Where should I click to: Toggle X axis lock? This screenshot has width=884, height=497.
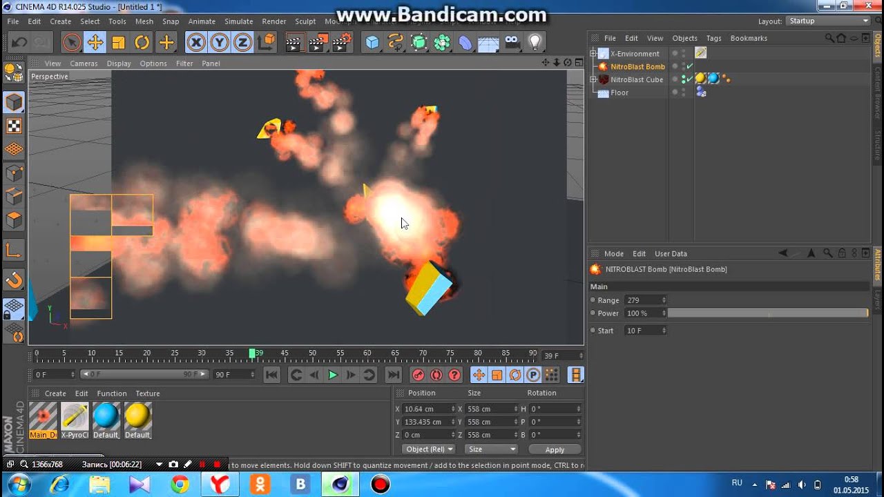click(196, 43)
